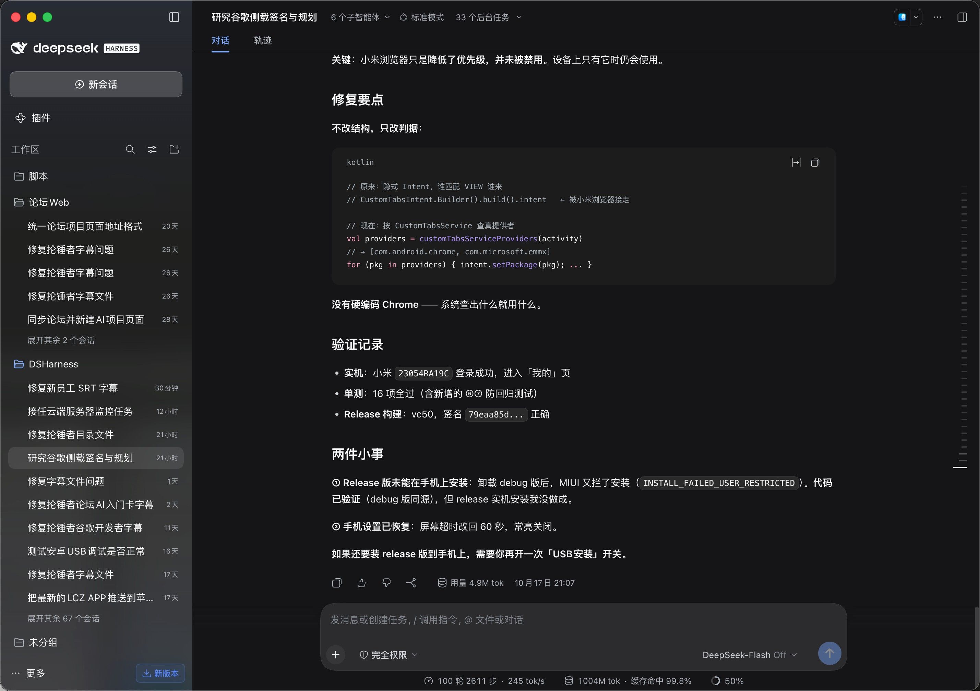
Task: Switch to the 轨迹 tab
Action: [x=263, y=40]
